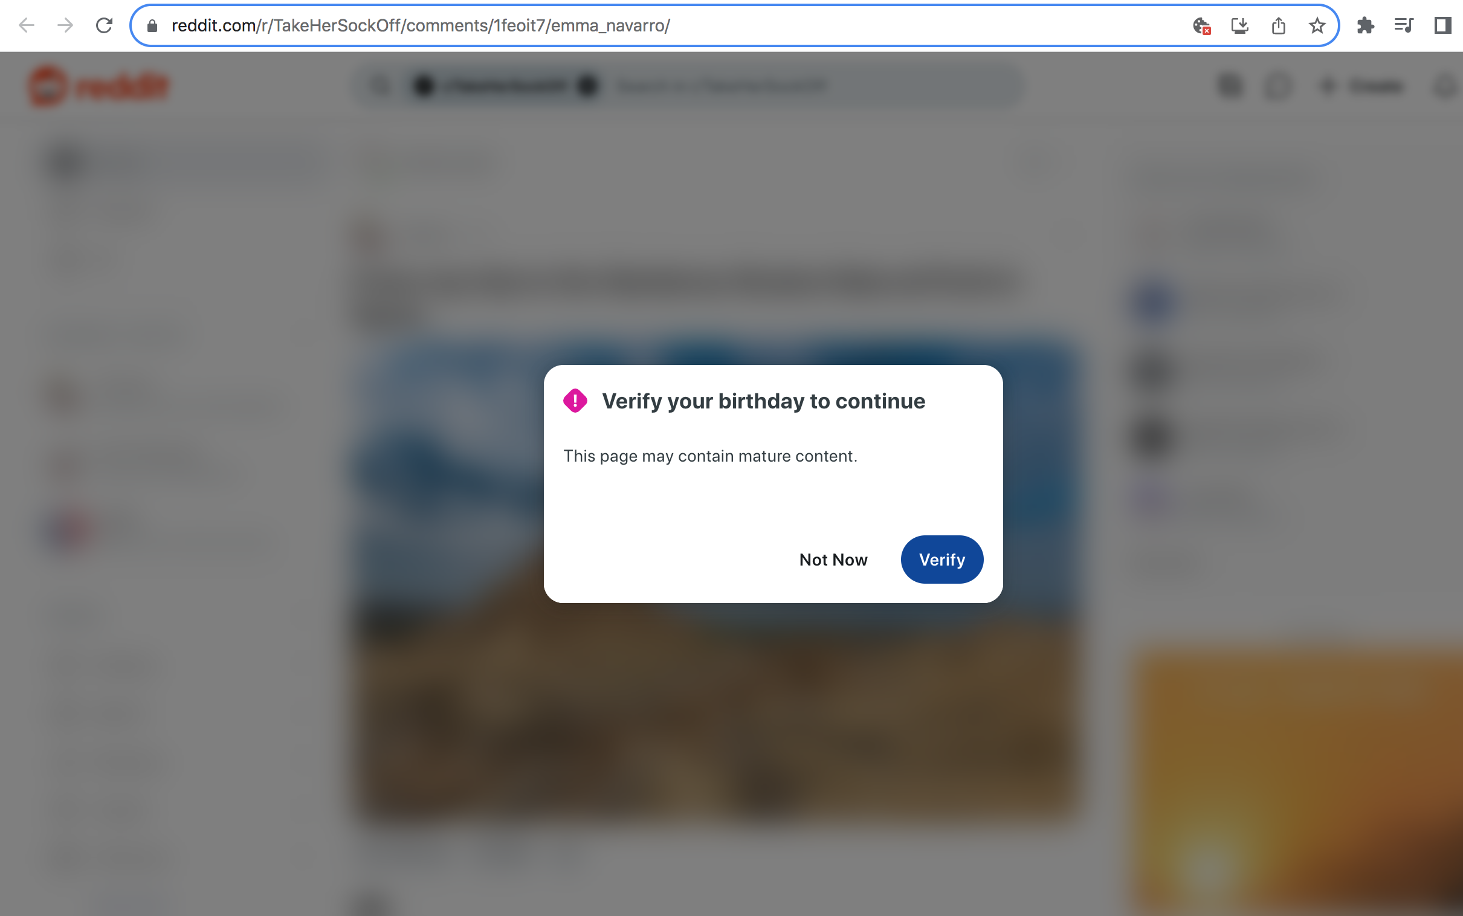This screenshot has width=1463, height=916.
Task: Go forward in browser history
Action: pos(65,25)
